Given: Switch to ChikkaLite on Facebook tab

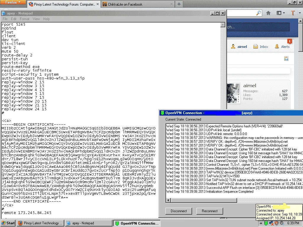Looking at the screenshot, I should point(138,4).
